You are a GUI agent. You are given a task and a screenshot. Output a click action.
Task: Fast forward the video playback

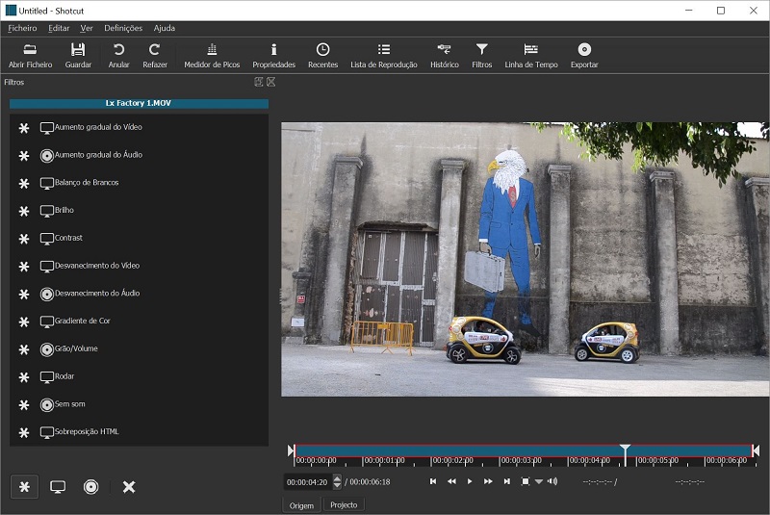(x=488, y=481)
